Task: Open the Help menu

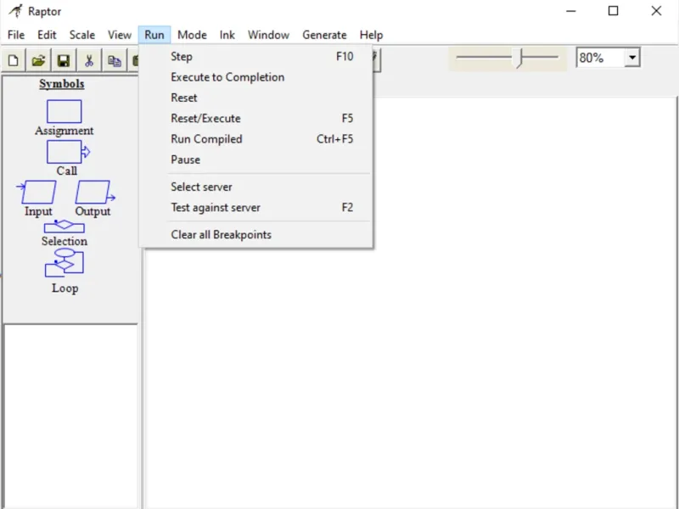Action: coord(371,35)
